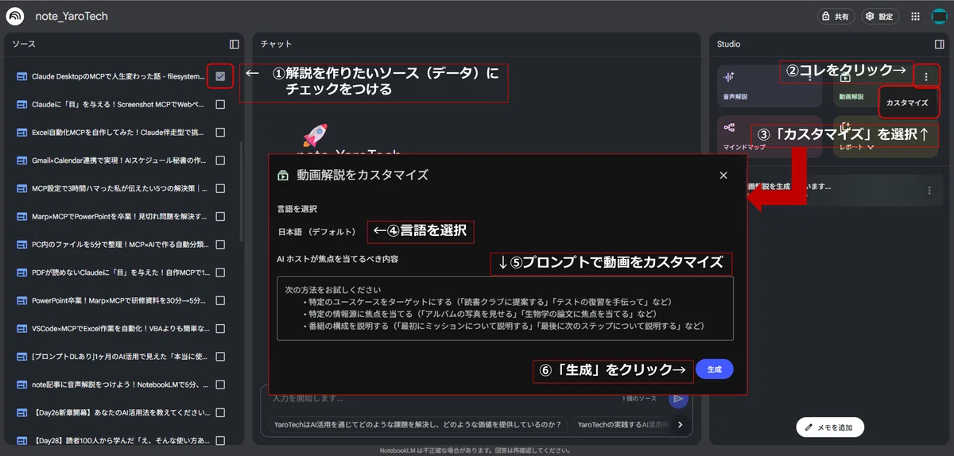954x456 pixels.
Task: Collapse the Studio panel
Action: [939, 44]
